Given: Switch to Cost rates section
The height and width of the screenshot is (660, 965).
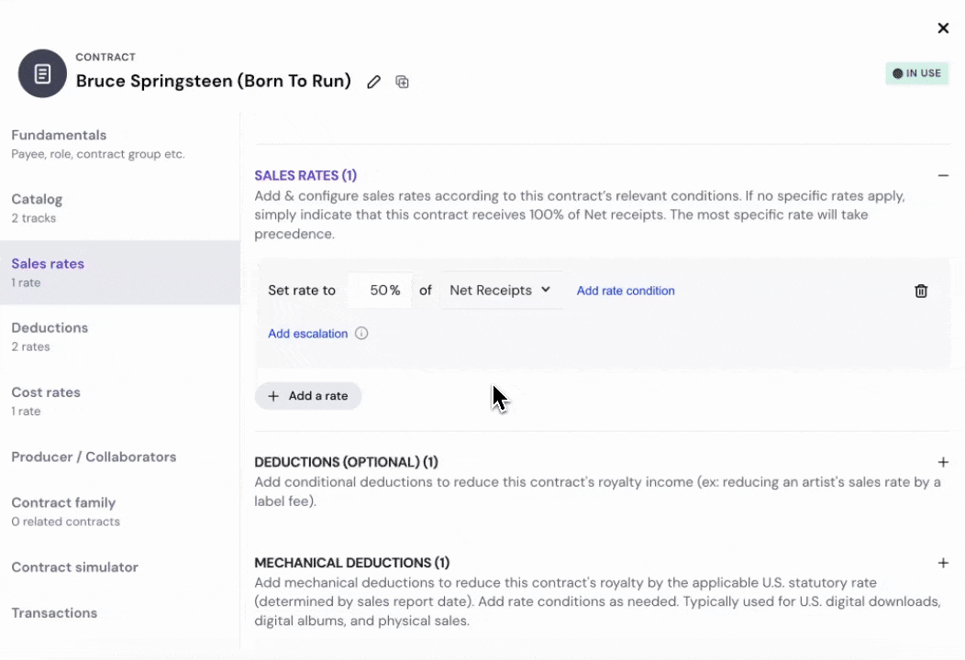Looking at the screenshot, I should (x=120, y=401).
